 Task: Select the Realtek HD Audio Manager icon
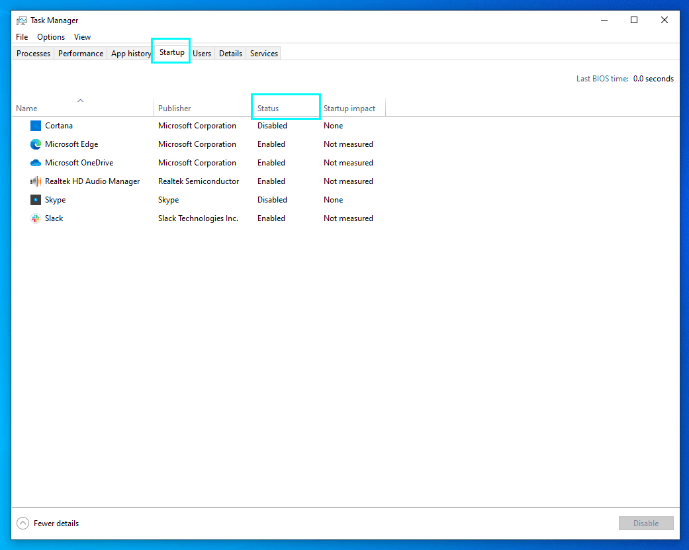tap(35, 181)
